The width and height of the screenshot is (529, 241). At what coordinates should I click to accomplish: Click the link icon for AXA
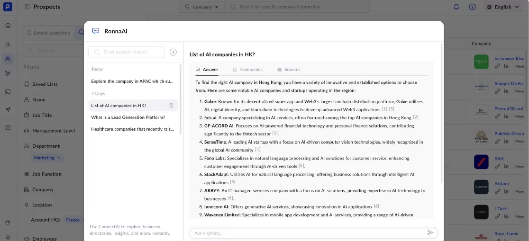point(497,166)
